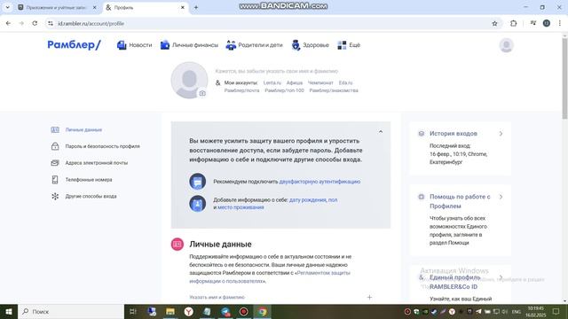Click Рамблер/знакомства account link
The height and width of the screenshot is (319, 568).
click(x=334, y=90)
